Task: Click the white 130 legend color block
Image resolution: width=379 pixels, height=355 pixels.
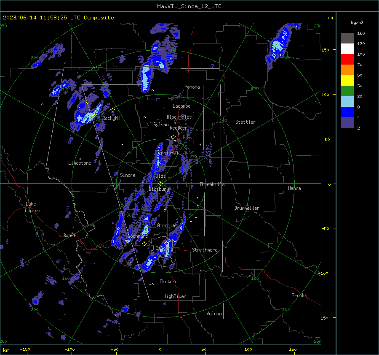Action: (347, 49)
